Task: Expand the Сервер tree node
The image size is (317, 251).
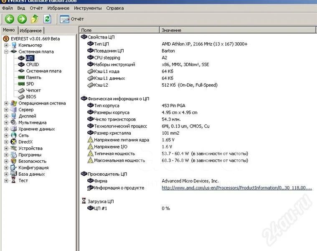Action: (x=6, y=110)
